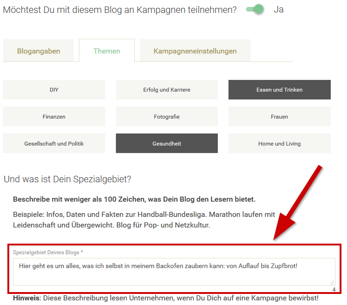This screenshot has width=347, height=305.
Task: Deselect the Gesundheit topic
Action: (167, 144)
